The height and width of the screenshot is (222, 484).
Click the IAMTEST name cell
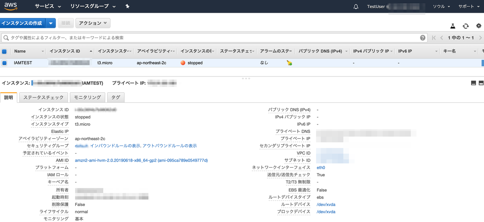tap(23, 63)
